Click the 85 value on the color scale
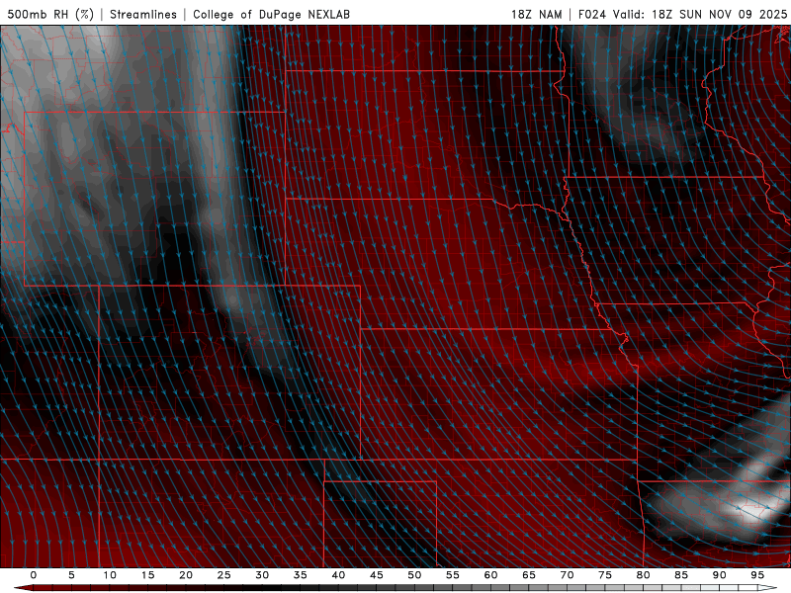Screen dimensions: 791x593 681,575
